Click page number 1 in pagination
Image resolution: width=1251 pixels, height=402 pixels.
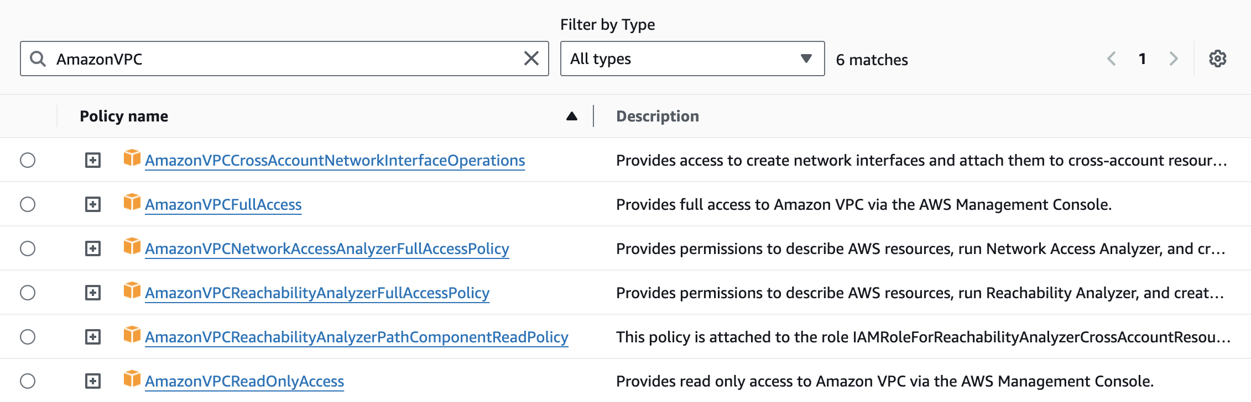pos(1143,59)
